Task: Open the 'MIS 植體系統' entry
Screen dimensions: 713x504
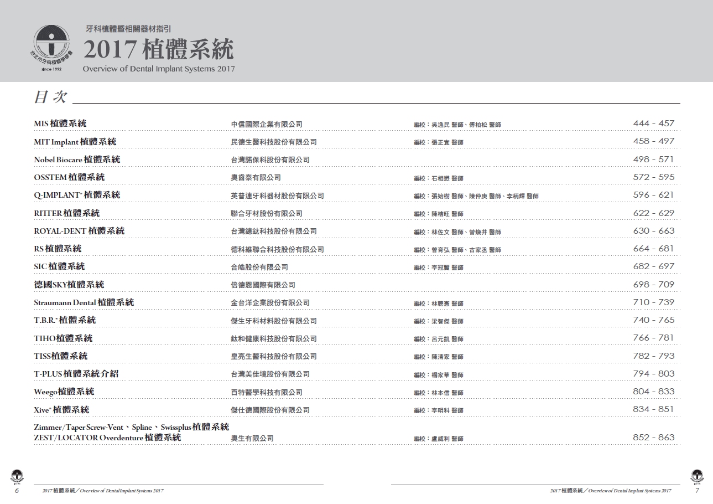Action: coord(60,124)
